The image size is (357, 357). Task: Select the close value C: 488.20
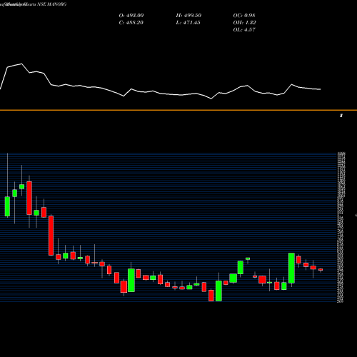point(131,23)
